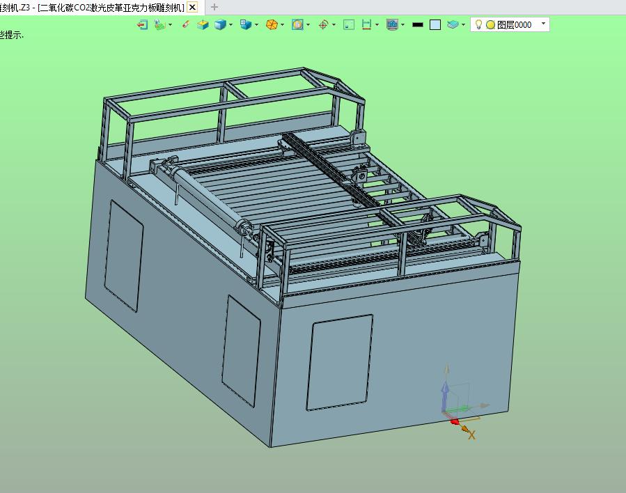Click the blue cube view orientation icon

pyautogui.click(x=246, y=25)
